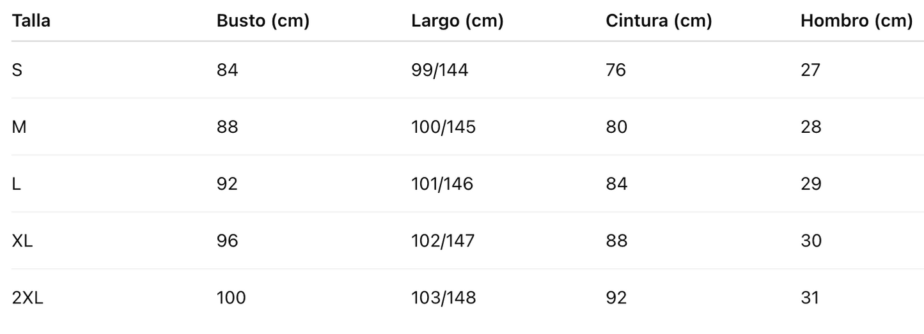Select the Hombro (cm) column header
924x334 pixels.
(856, 21)
